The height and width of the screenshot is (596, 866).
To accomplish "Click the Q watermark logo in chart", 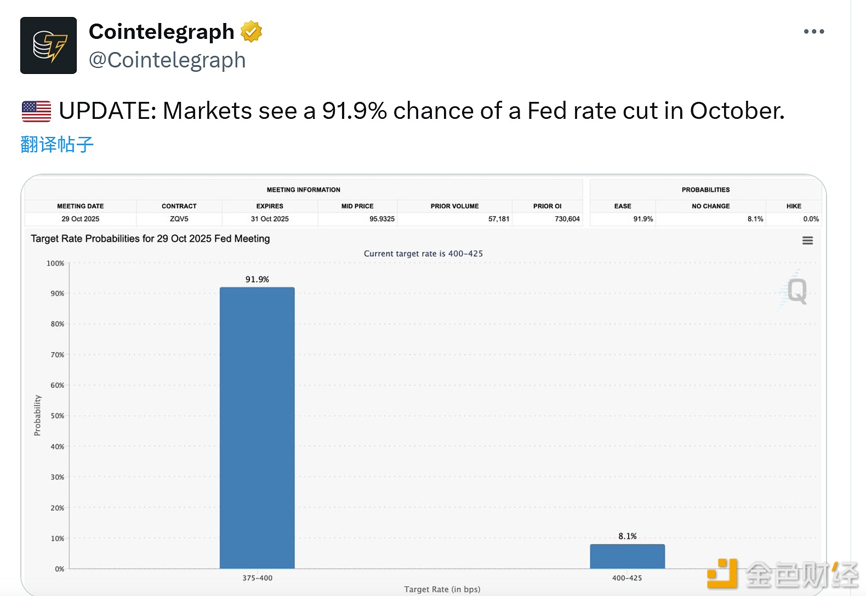I will [796, 290].
